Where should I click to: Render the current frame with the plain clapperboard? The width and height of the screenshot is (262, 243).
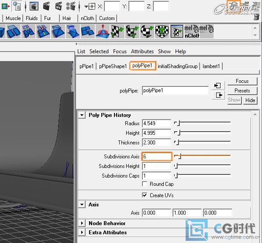coord(46,6)
